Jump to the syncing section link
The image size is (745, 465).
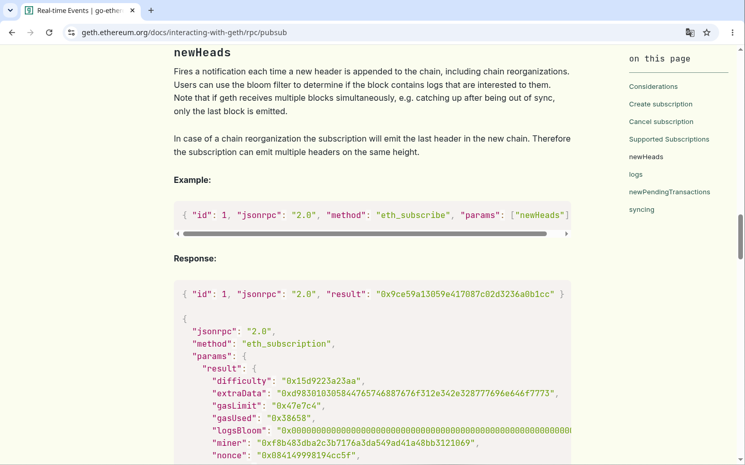[642, 209]
